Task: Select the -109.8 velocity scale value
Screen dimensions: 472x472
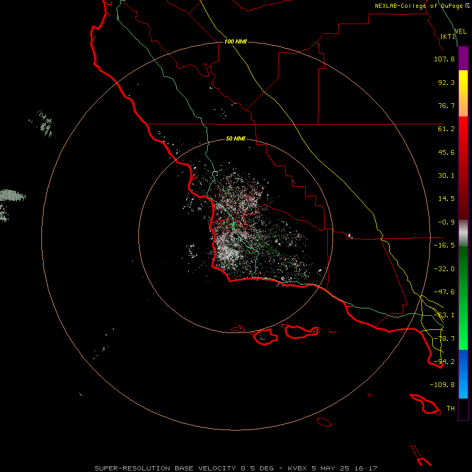Action: pos(442,385)
